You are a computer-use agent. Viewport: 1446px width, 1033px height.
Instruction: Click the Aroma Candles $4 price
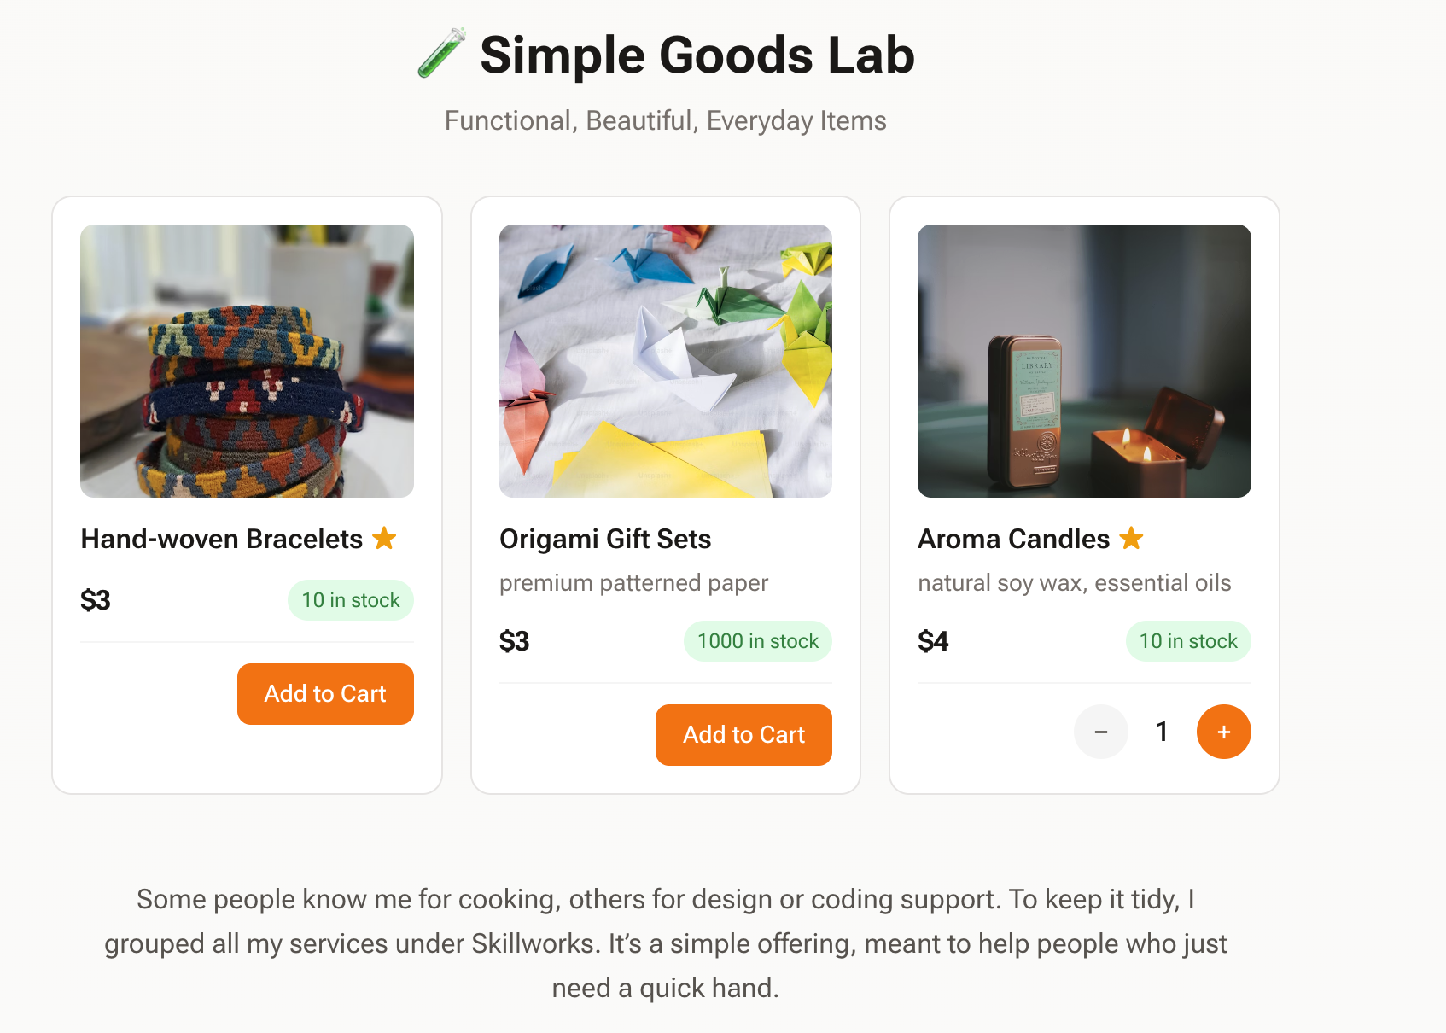(x=933, y=641)
